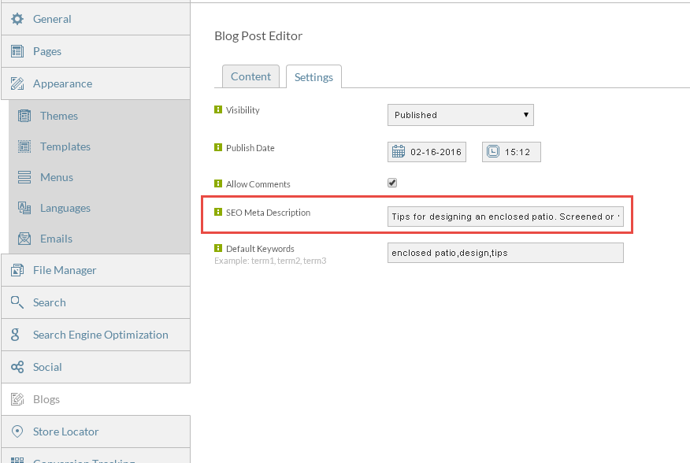The image size is (690, 463).
Task: Click the Search Engine Optimization icon
Action: coord(16,335)
